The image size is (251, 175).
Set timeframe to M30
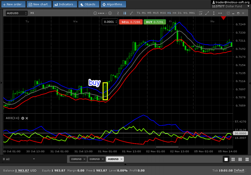(163, 13)
